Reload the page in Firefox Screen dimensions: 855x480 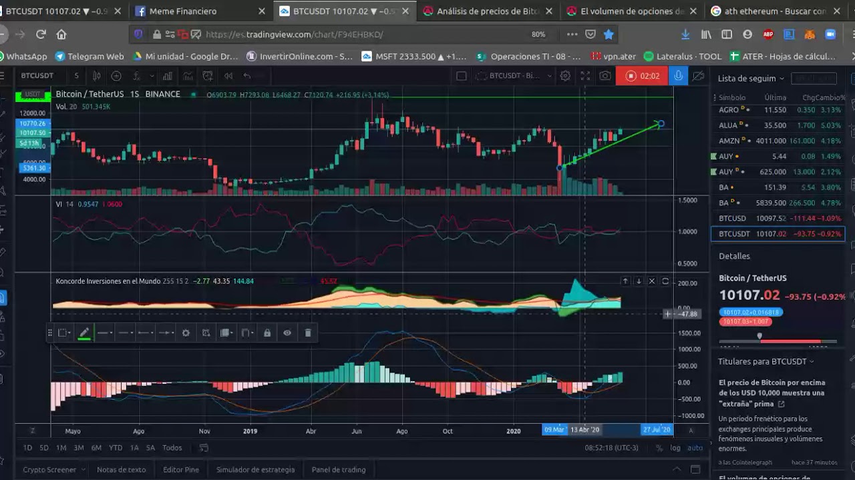coord(41,34)
